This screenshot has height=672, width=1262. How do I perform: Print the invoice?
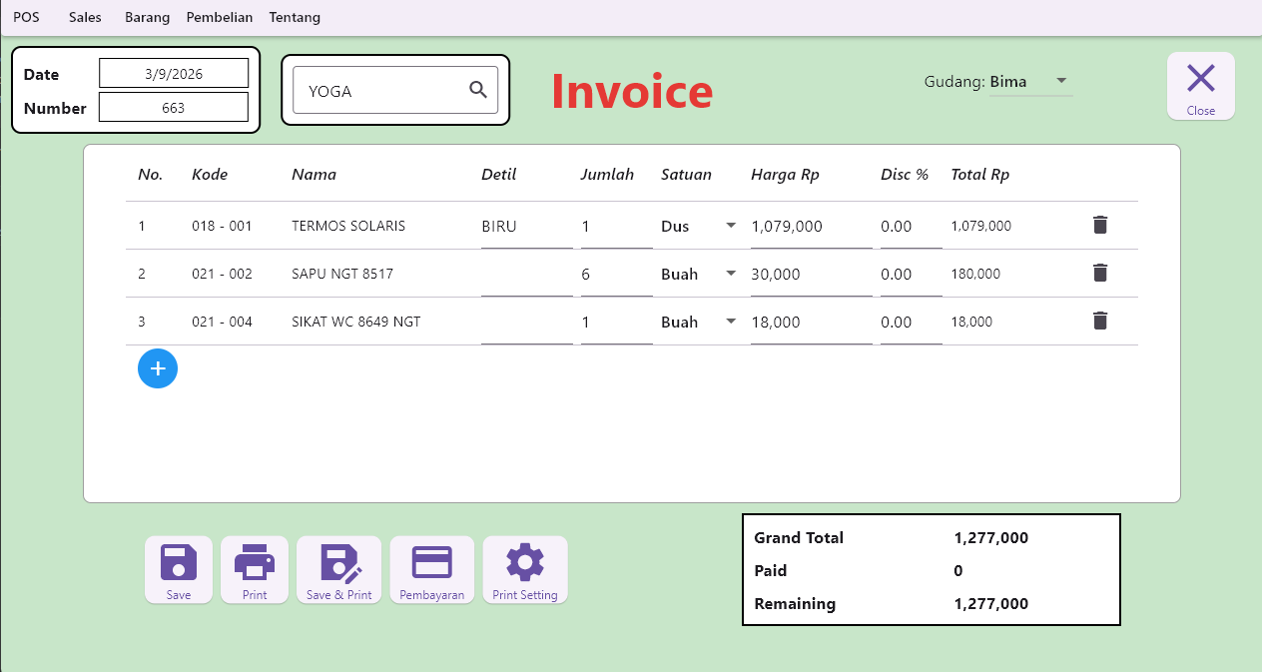pos(255,570)
